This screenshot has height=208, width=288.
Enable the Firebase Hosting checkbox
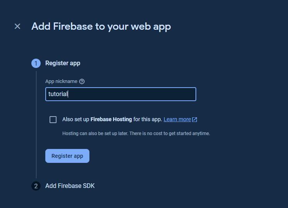coord(53,120)
